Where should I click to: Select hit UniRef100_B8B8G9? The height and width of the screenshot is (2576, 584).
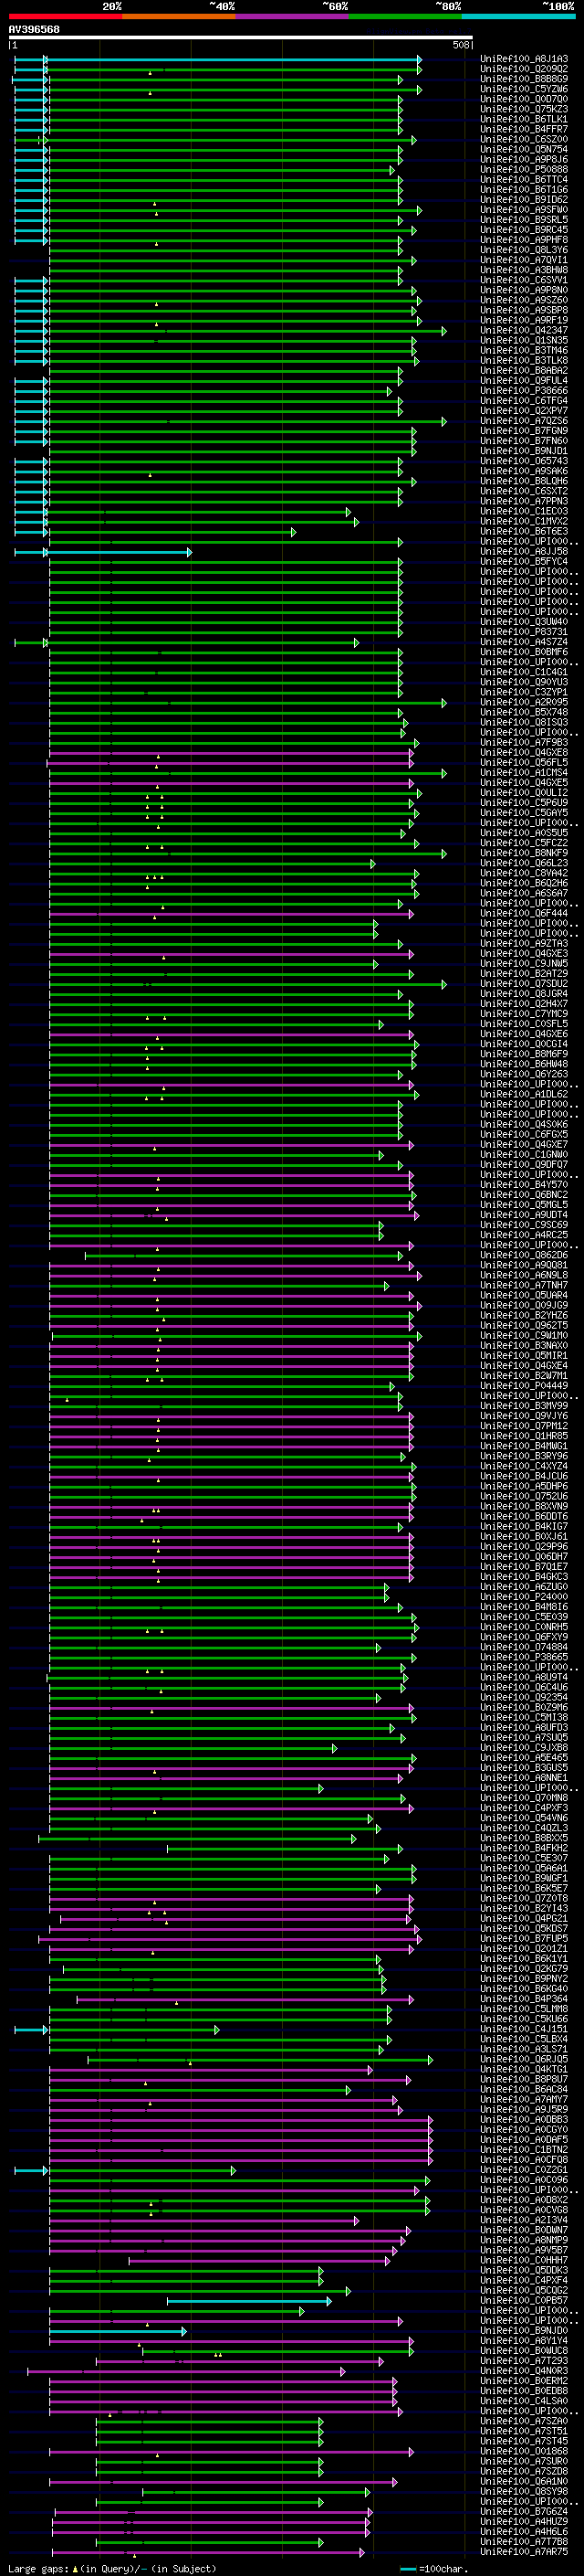click(524, 79)
